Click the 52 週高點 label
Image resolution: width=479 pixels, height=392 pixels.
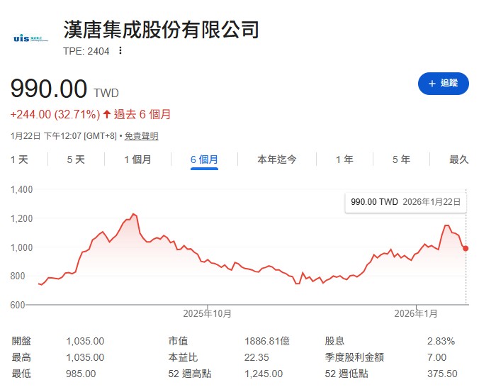190,374
